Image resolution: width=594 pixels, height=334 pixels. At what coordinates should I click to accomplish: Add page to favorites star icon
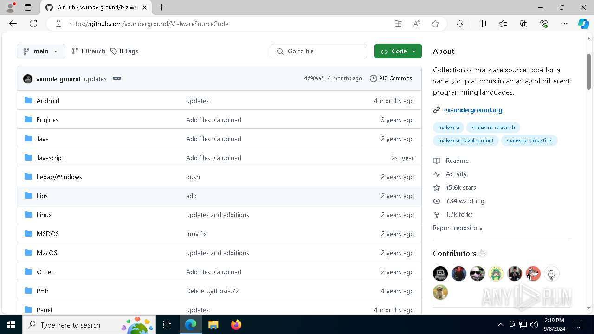click(x=435, y=24)
